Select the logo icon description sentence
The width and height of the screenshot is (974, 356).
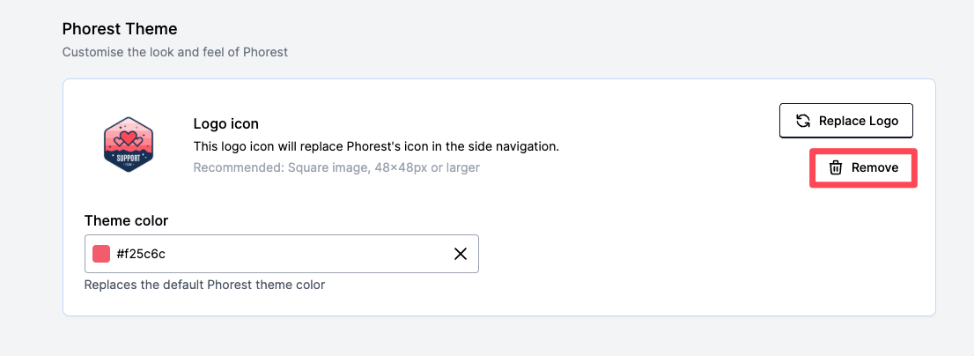(376, 146)
